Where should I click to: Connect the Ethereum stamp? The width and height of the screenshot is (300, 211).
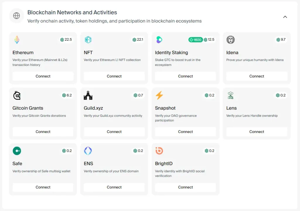[43, 76]
